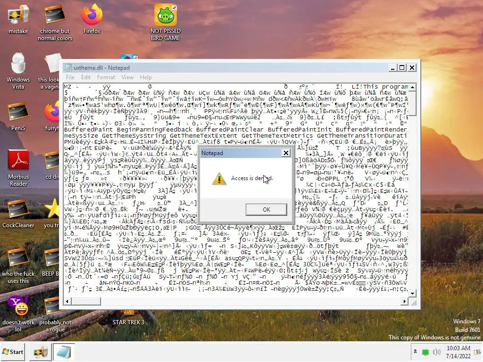The height and width of the screenshot is (362, 483).
Task: Click the green network tray icon
Action: click(425, 352)
